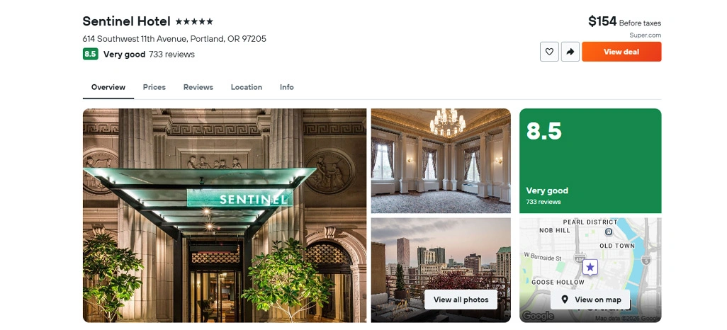Click the five-star rating beside hotel name

(x=194, y=21)
